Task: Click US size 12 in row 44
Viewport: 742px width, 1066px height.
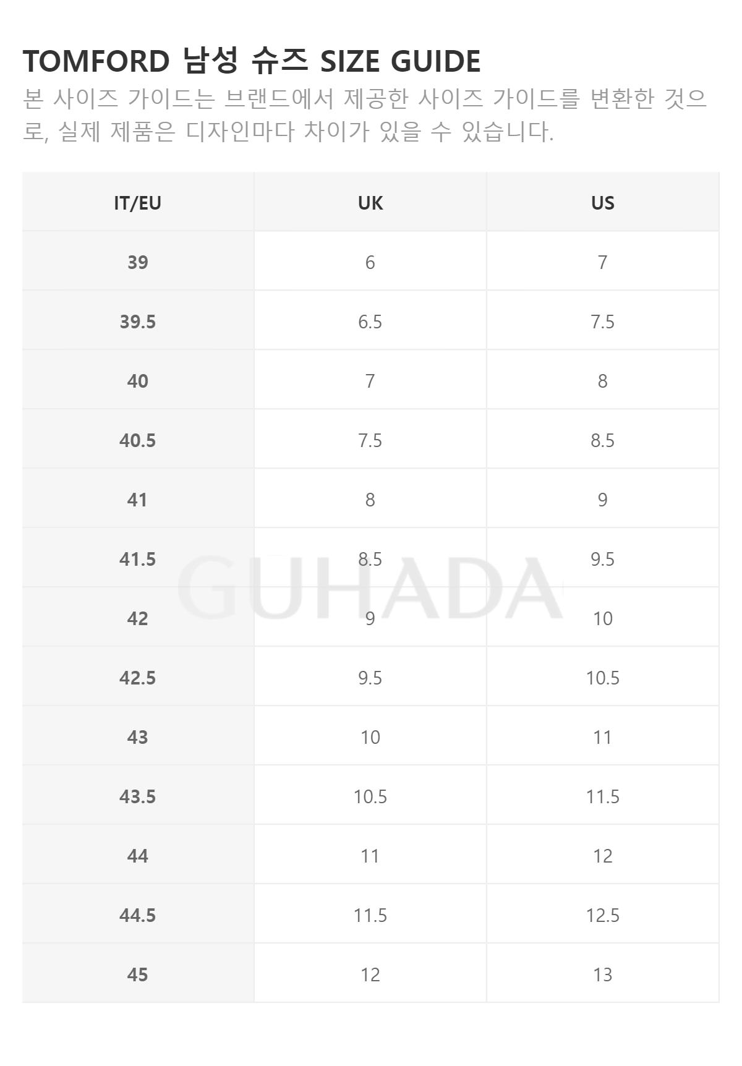Action: click(603, 855)
